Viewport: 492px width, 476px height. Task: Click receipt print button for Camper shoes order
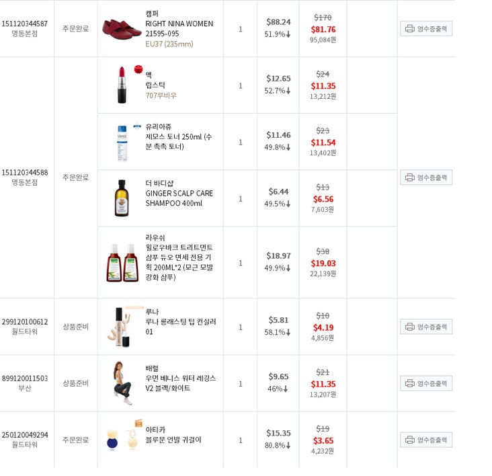click(x=426, y=28)
